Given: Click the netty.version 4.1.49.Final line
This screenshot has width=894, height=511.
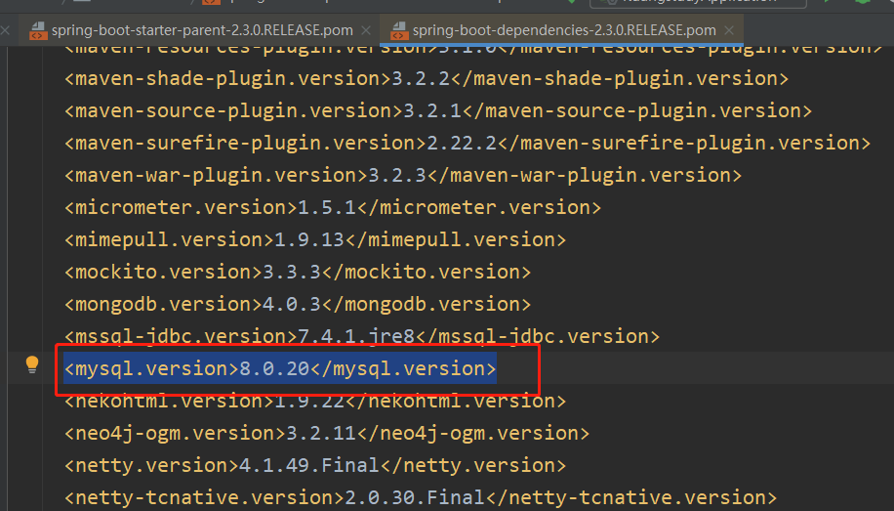Looking at the screenshot, I should [315, 466].
